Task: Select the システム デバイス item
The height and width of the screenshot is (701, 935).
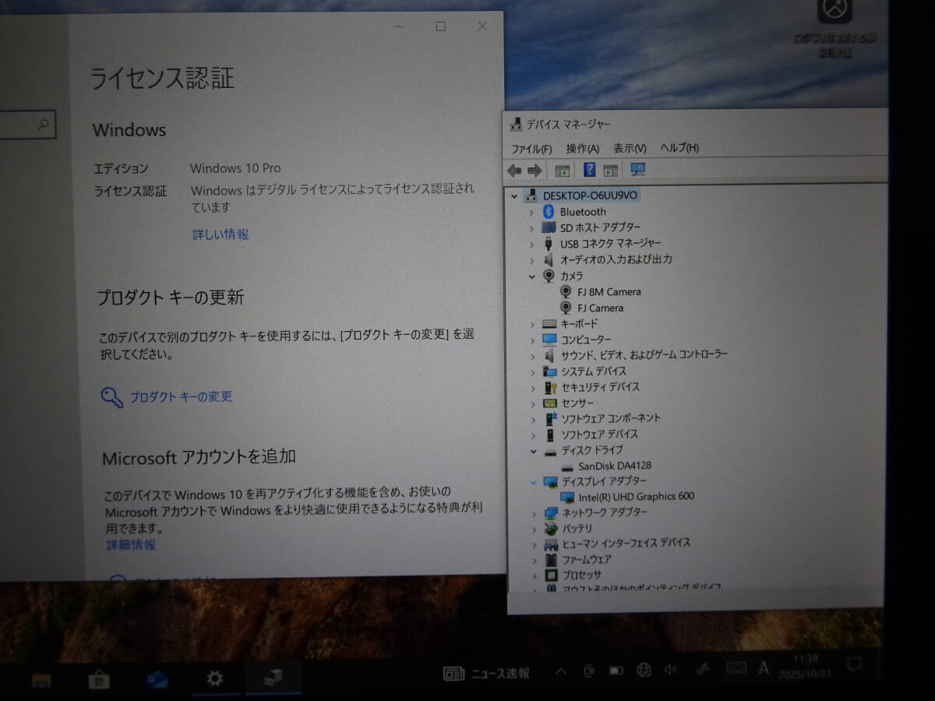Action: click(x=594, y=372)
